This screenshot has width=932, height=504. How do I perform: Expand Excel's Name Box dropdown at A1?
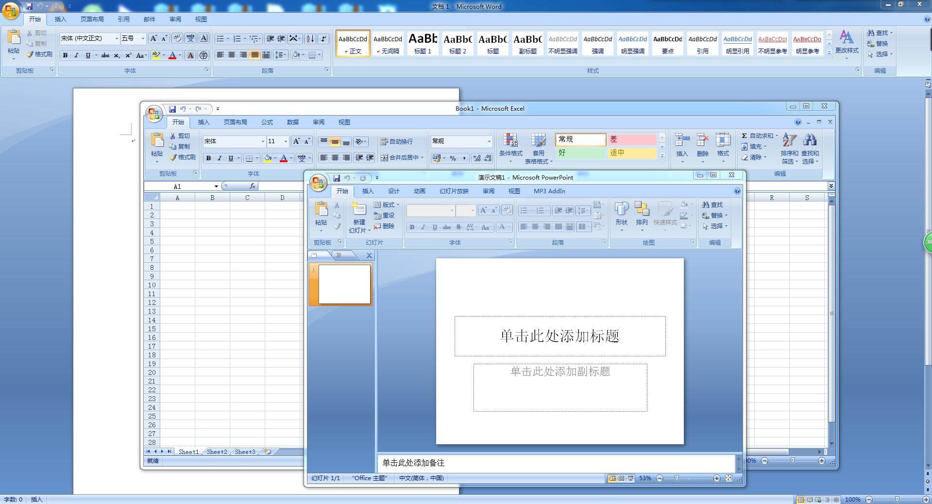point(216,186)
